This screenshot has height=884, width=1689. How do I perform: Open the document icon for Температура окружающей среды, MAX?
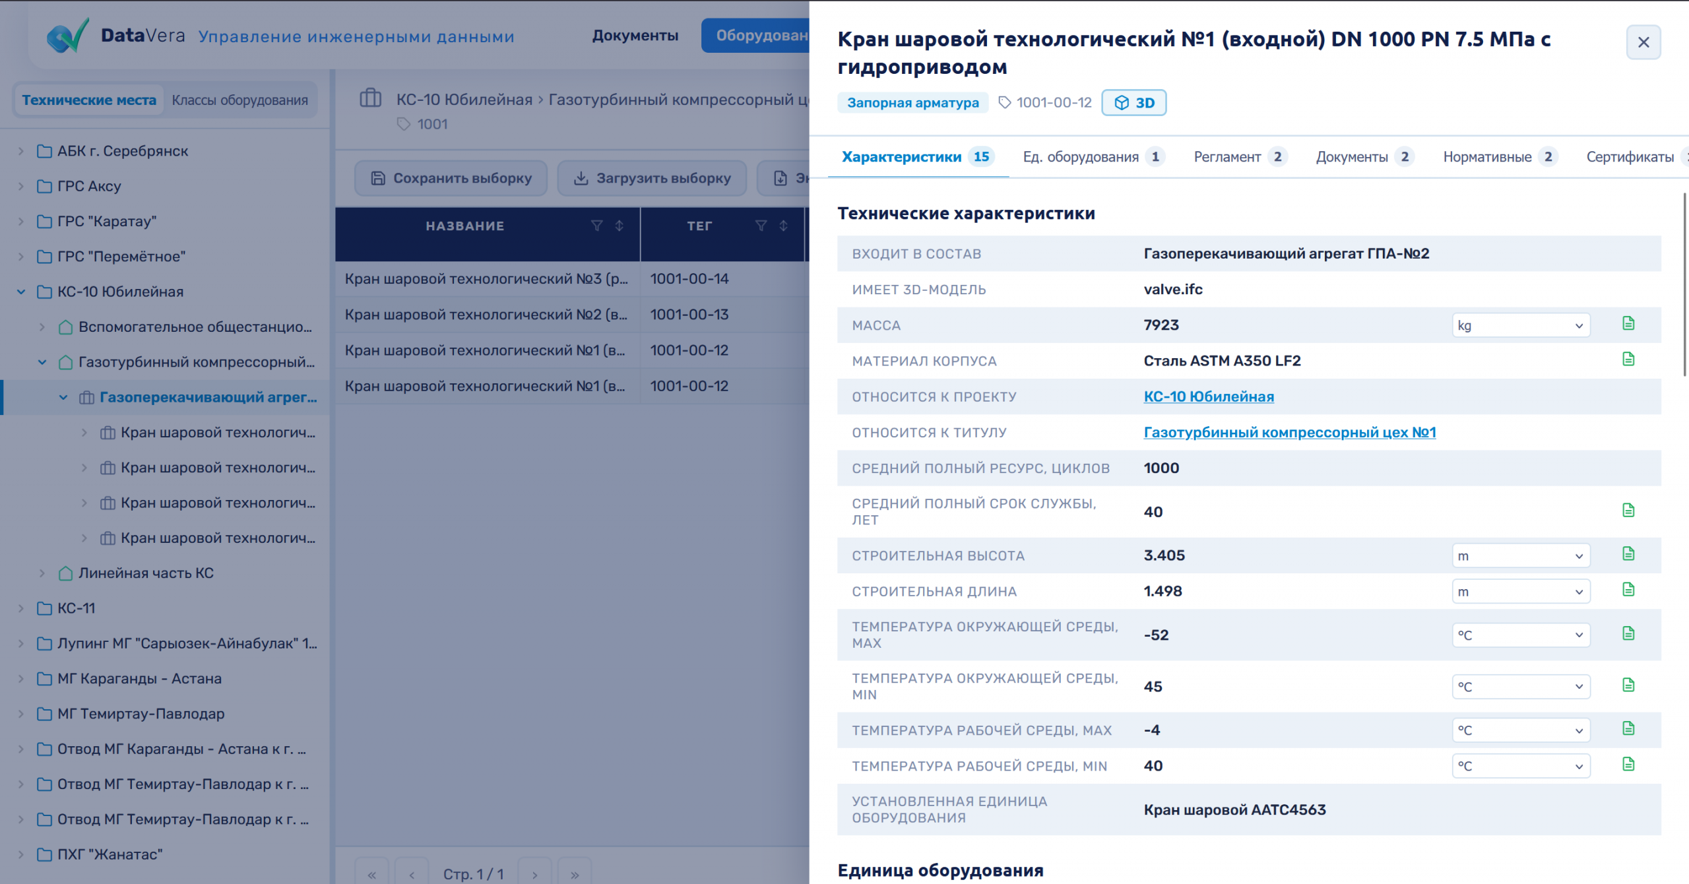tap(1628, 633)
